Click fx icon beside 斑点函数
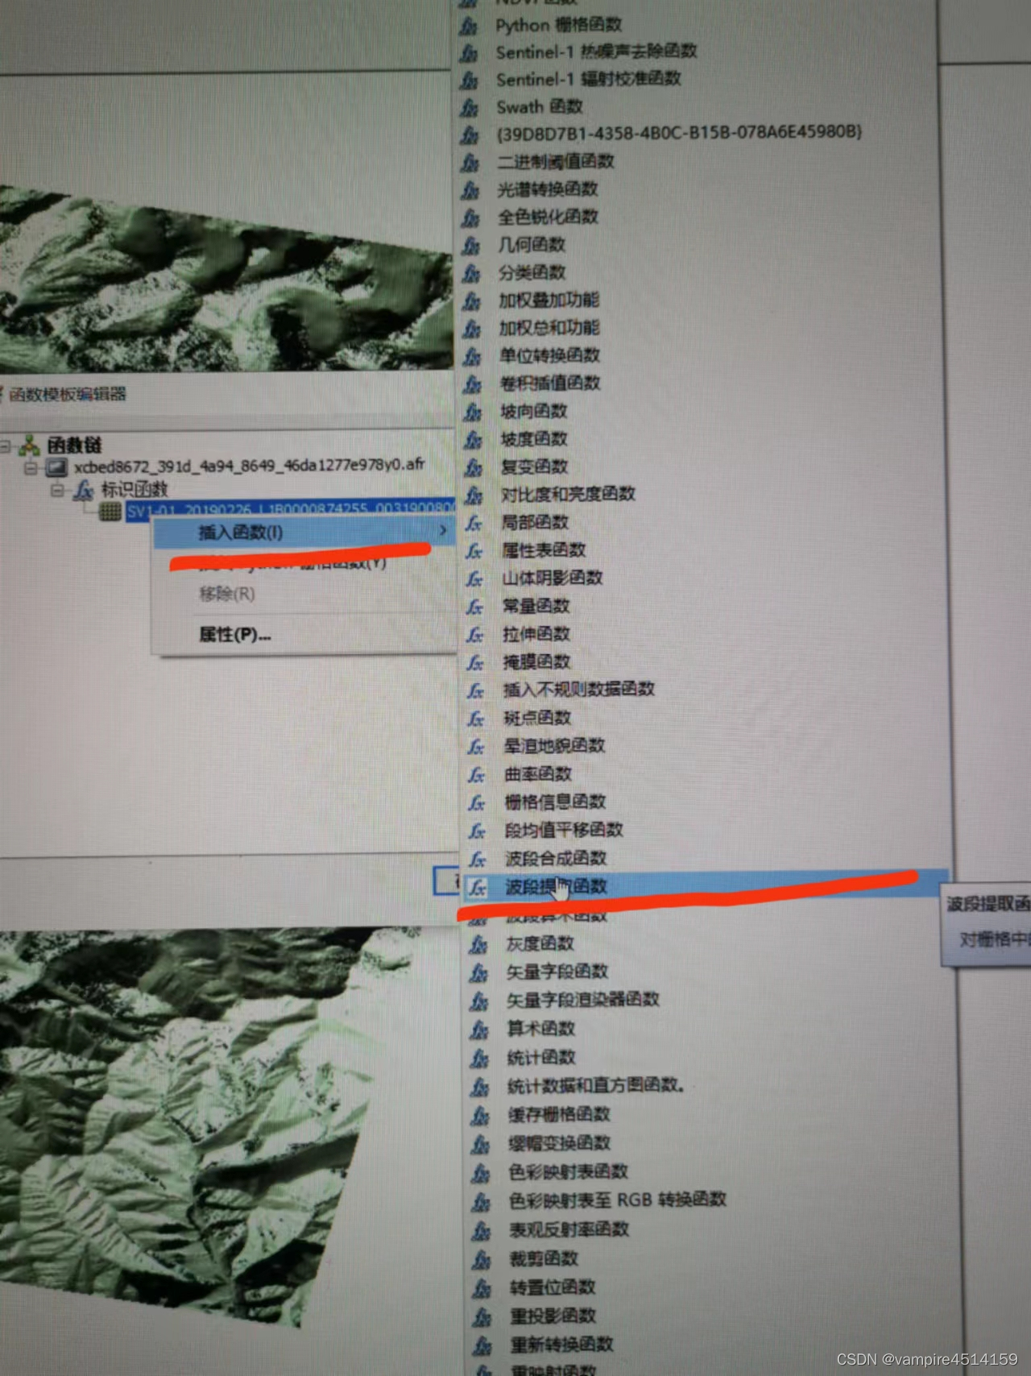Screen dimensions: 1031x1376 point(476,719)
